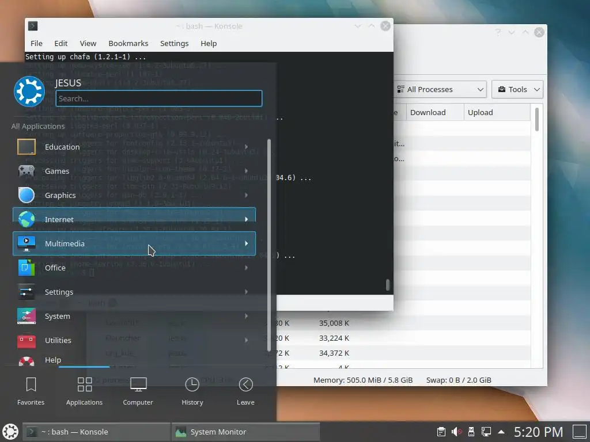Click the Games gamepad icon
Viewport: 590px width, 442px height.
pos(27,171)
